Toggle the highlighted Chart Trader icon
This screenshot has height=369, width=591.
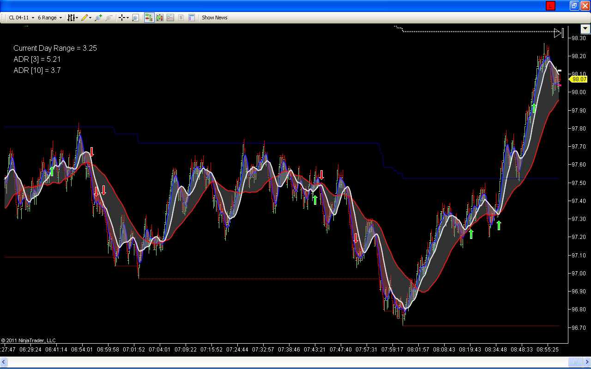[x=149, y=18]
